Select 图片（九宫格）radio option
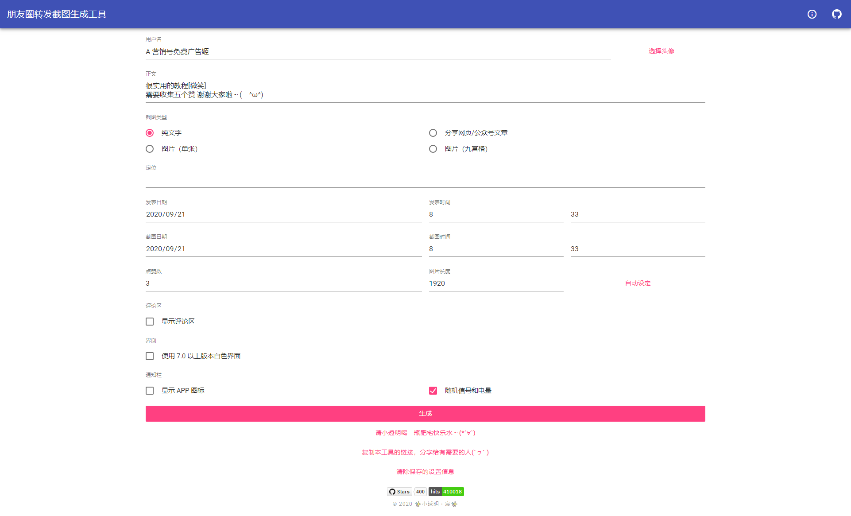851x516 pixels. [433, 149]
